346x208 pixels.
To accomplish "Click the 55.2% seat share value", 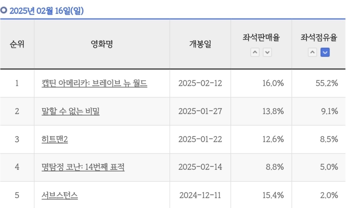I will coord(327,83).
